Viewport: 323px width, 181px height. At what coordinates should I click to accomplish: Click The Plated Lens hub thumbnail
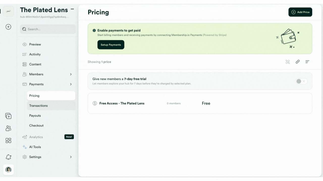[x=8, y=12]
